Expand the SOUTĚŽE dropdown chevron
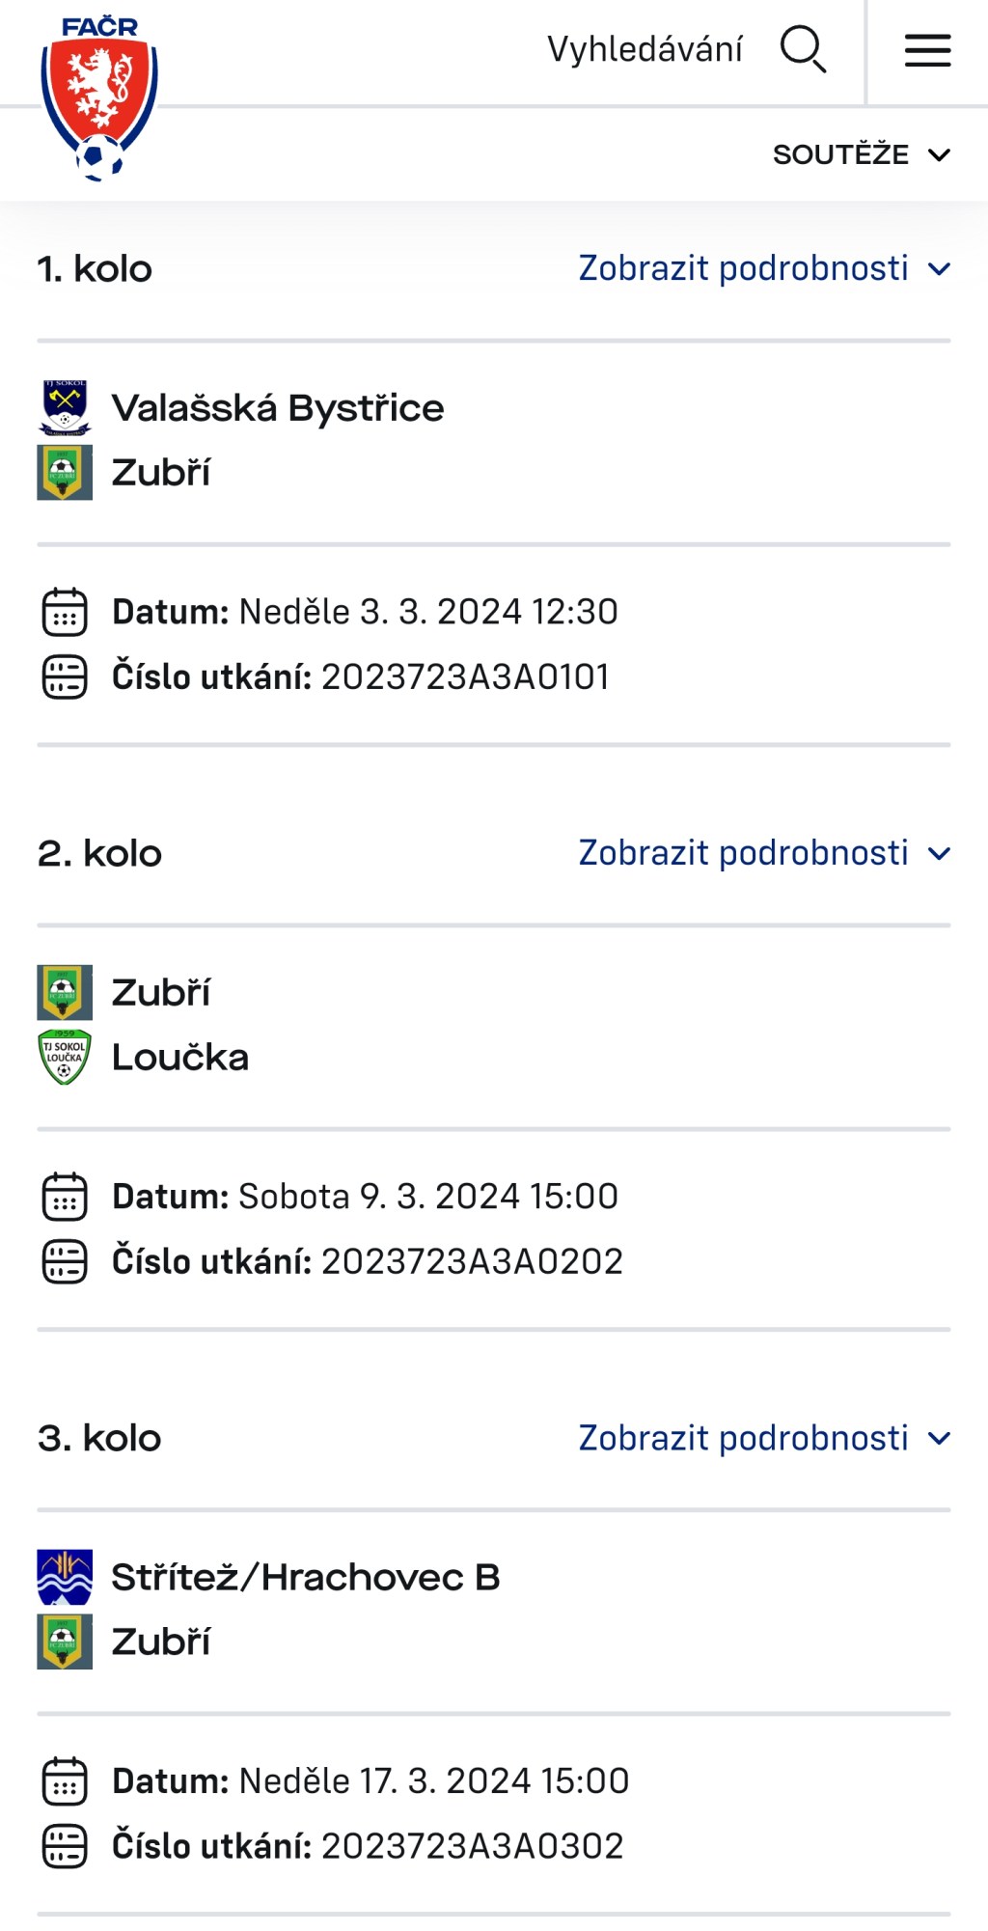The width and height of the screenshot is (988, 1931). coord(941,153)
